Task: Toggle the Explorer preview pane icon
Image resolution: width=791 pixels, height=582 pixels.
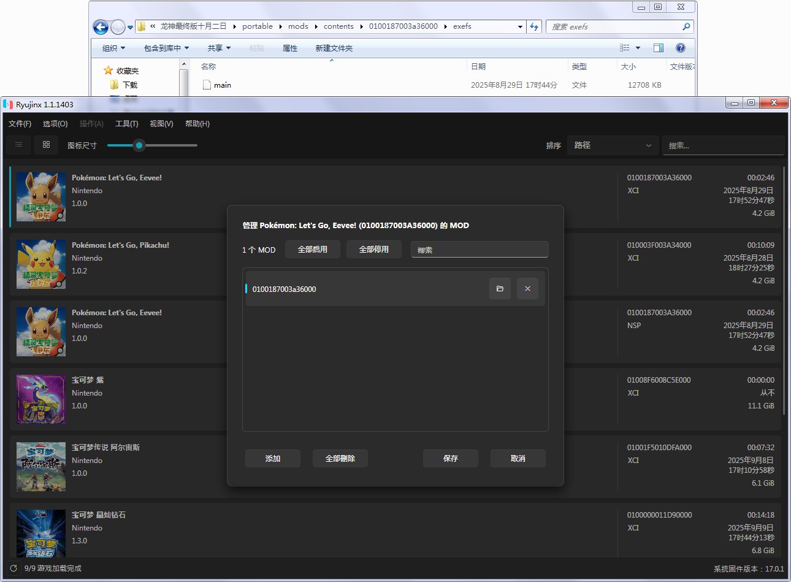Action: tap(659, 48)
